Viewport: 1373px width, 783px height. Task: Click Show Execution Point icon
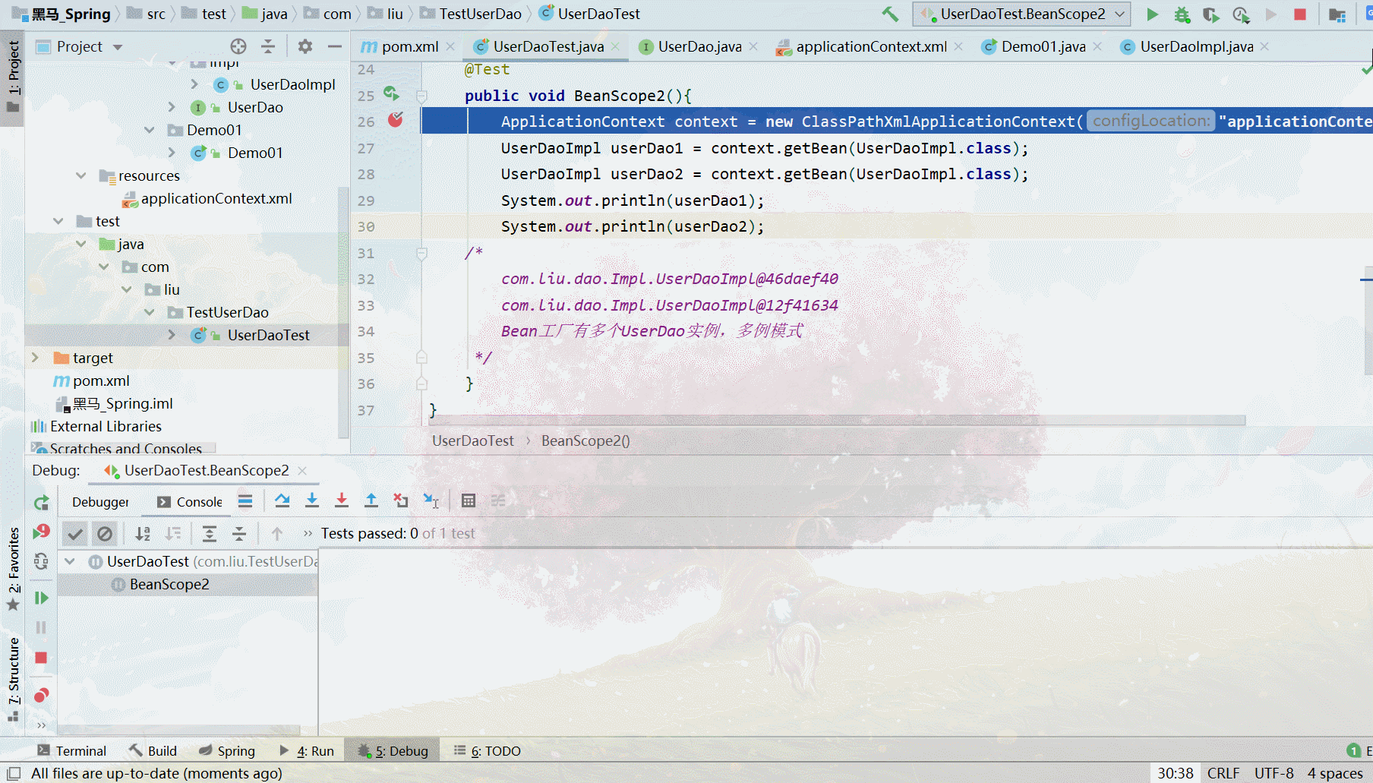245,500
